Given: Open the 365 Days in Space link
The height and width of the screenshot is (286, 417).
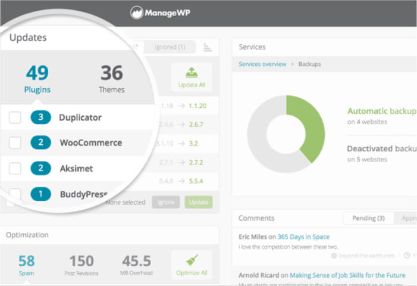Looking at the screenshot, I should [x=303, y=237].
